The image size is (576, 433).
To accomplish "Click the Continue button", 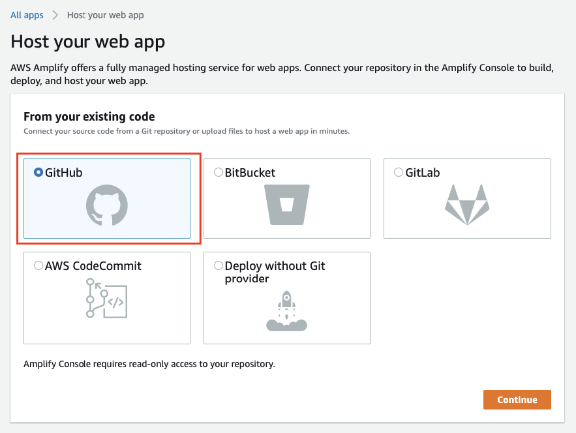I will [x=517, y=400].
